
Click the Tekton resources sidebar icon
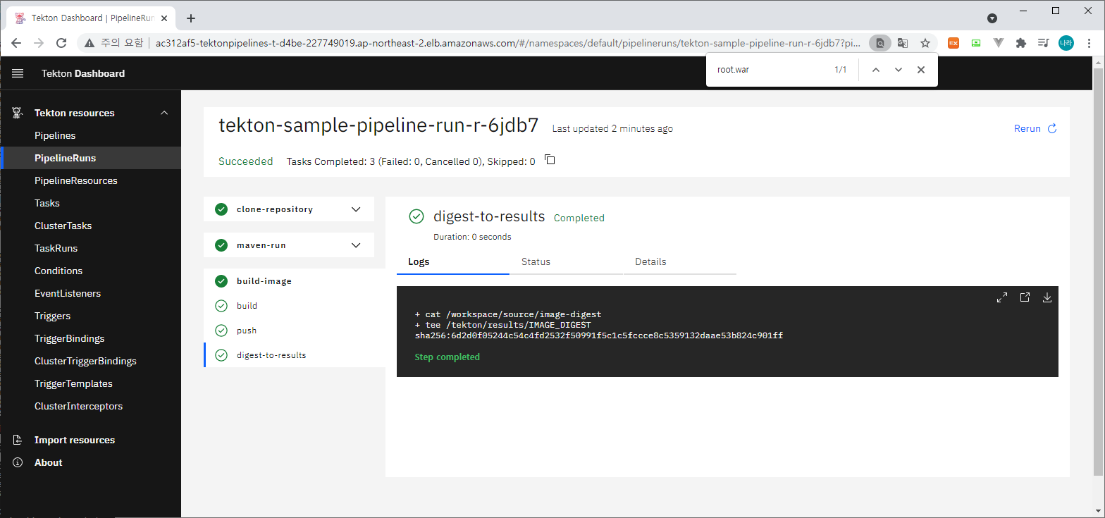[18, 113]
